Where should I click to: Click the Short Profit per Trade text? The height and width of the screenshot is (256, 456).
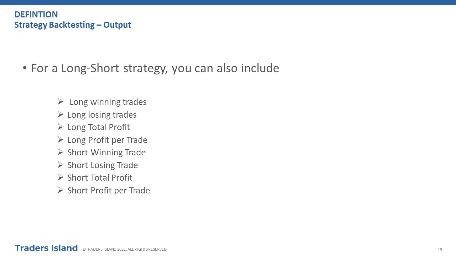click(x=109, y=191)
